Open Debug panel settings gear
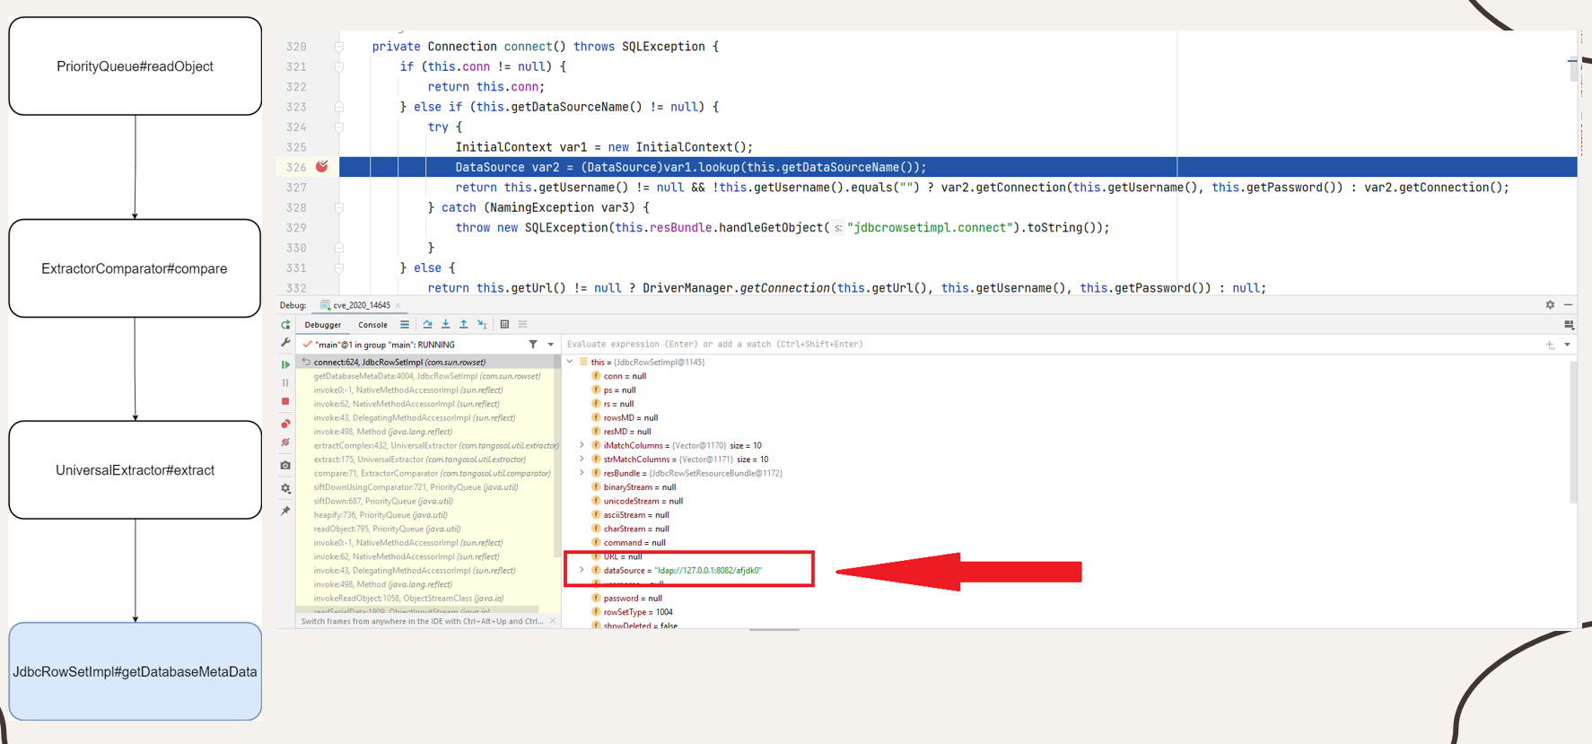Viewport: 1592px width, 744px height. [1550, 305]
